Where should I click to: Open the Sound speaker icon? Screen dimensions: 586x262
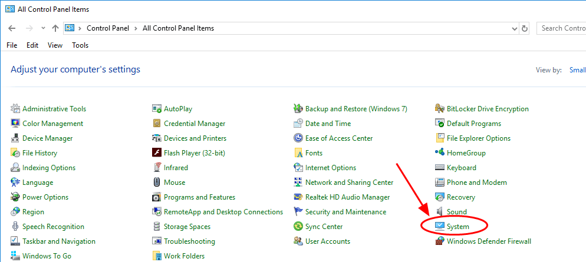[439, 212]
